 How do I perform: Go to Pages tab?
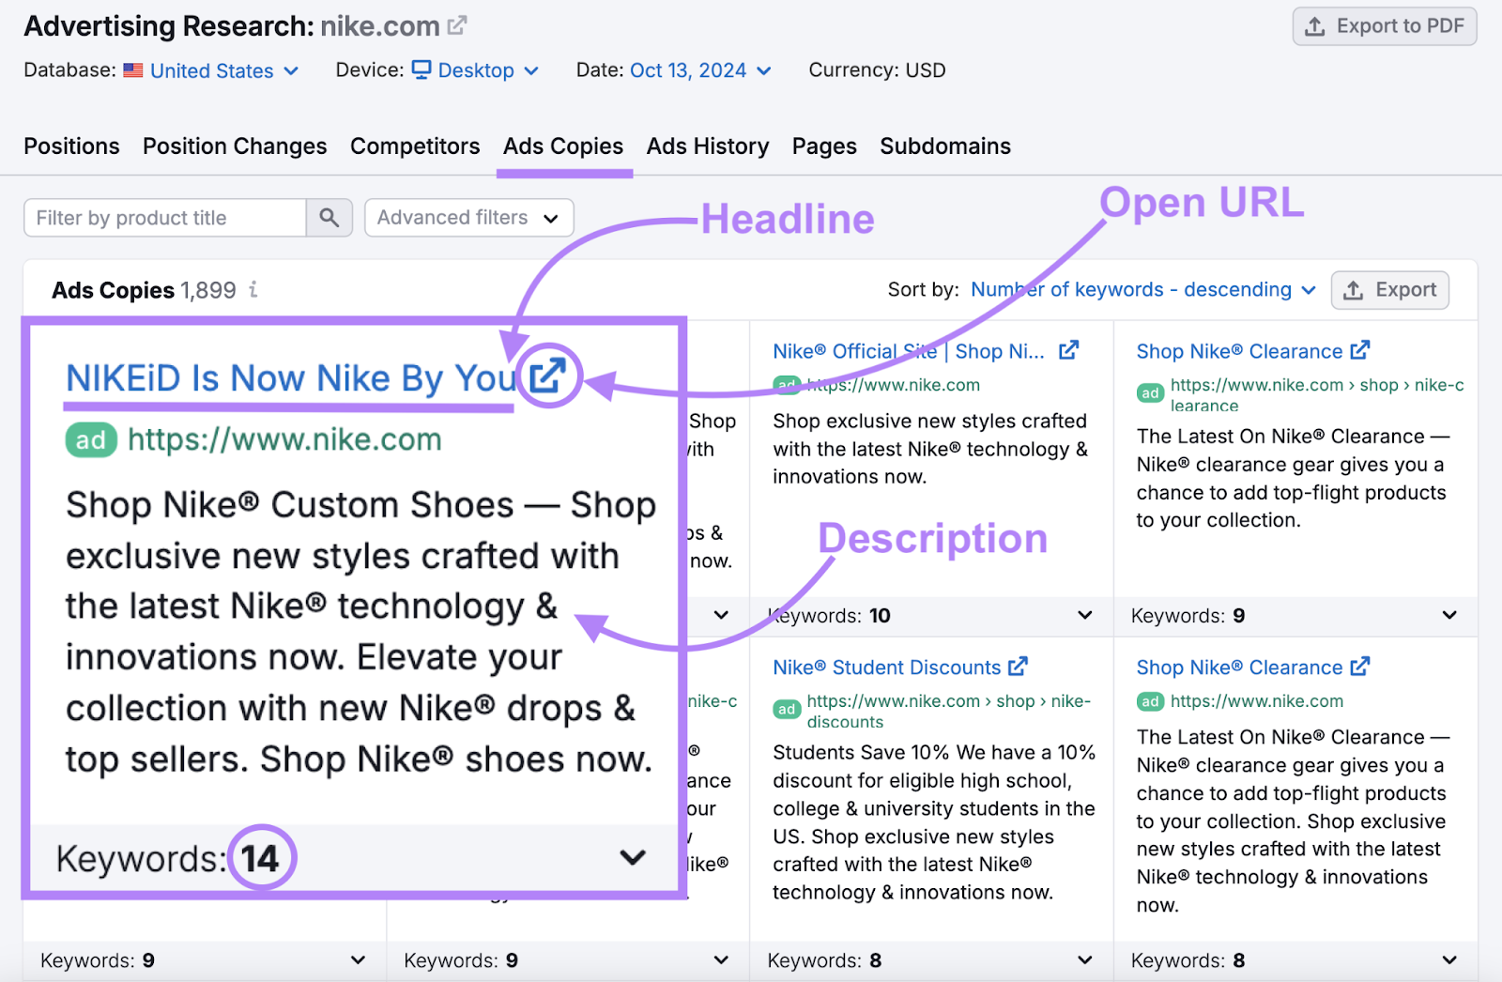(x=824, y=146)
